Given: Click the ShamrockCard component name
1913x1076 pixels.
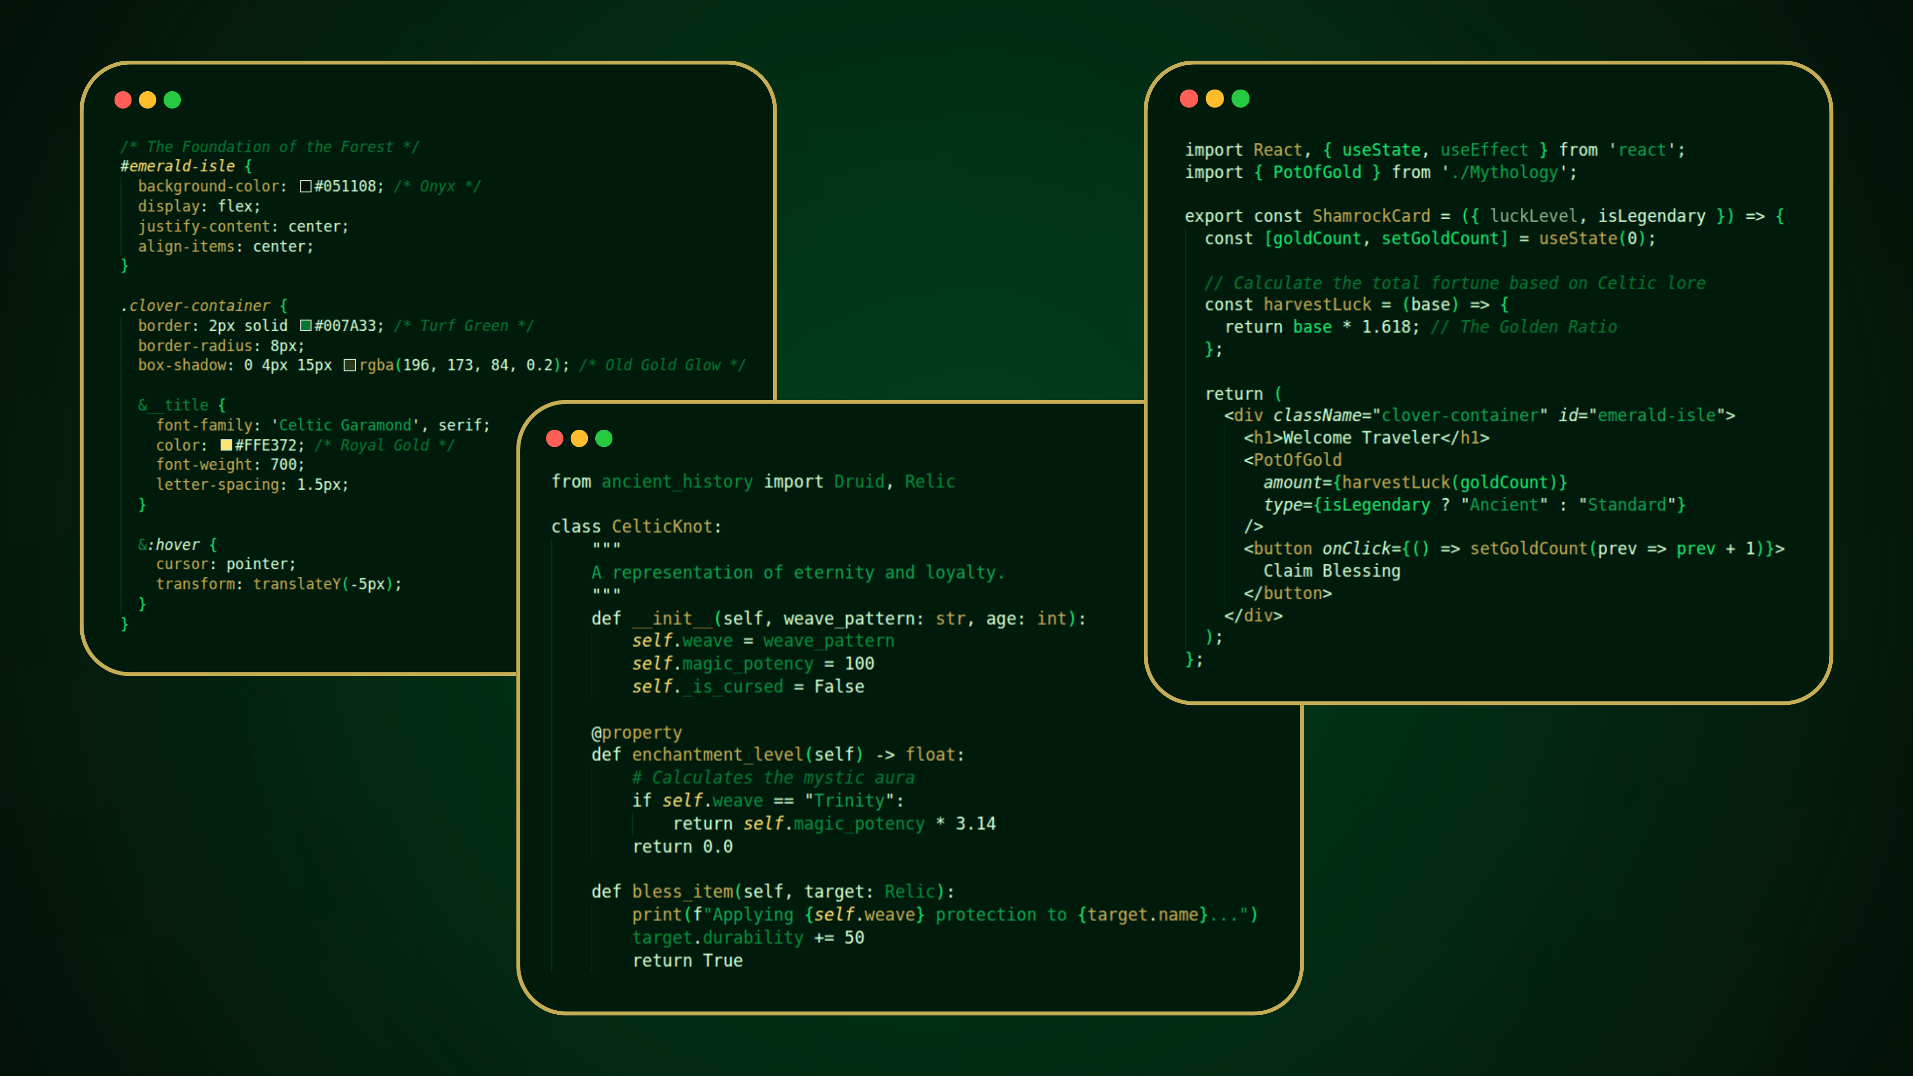Looking at the screenshot, I should pyautogui.click(x=1371, y=216).
